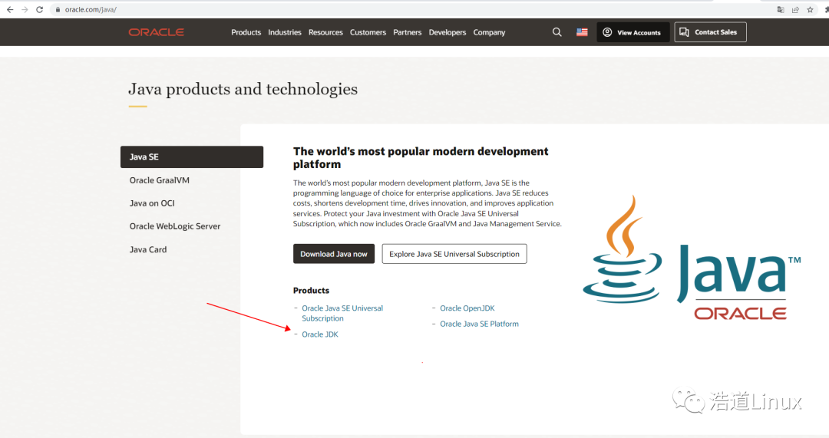Open the Oracle OpenJDK link
The width and height of the screenshot is (829, 438).
[467, 308]
